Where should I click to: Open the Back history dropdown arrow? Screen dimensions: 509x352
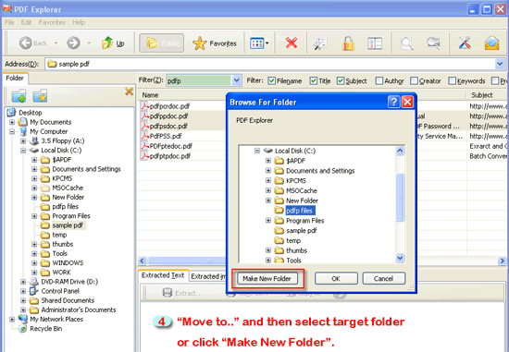tap(56, 43)
